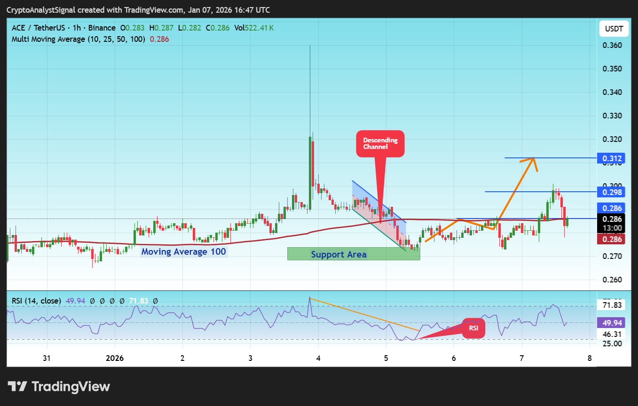Click the TradingView logo at the bottom
Viewport: 638px width, 406px height.
(x=59, y=387)
